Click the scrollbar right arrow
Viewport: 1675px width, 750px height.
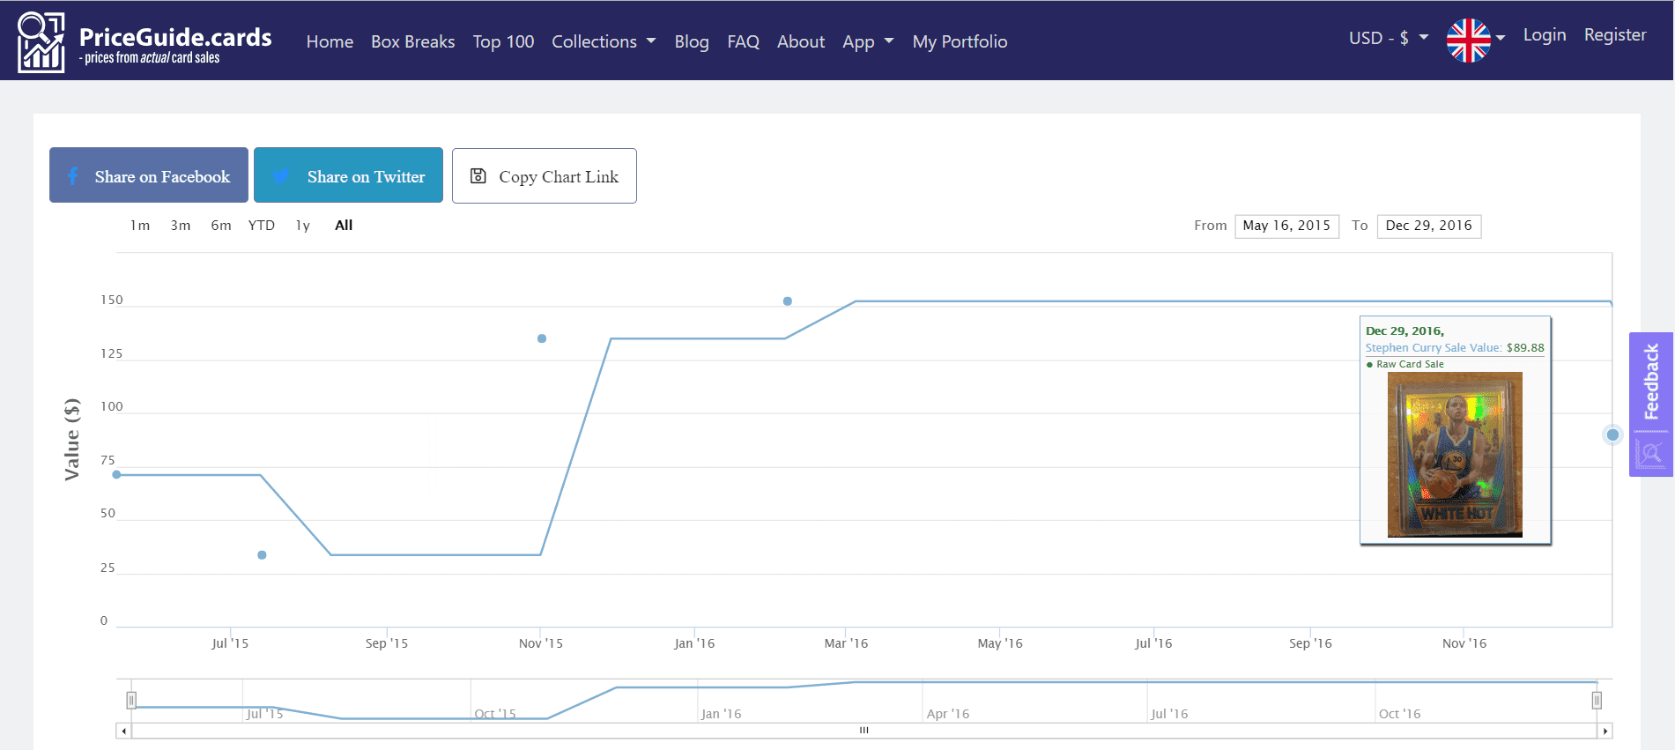click(x=1605, y=731)
